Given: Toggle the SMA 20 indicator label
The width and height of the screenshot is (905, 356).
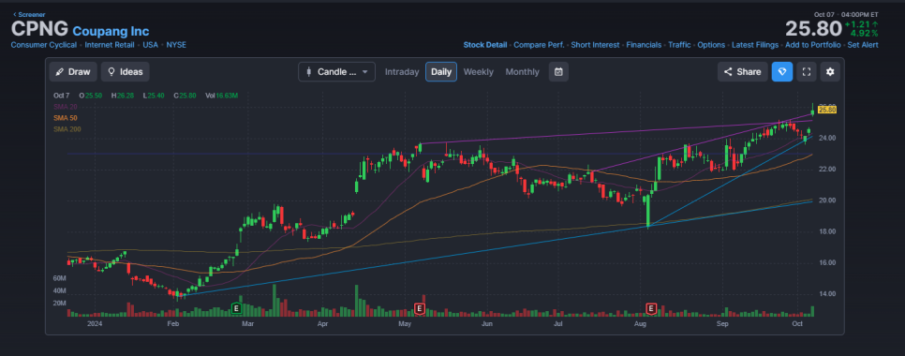Looking at the screenshot, I should tap(65, 107).
